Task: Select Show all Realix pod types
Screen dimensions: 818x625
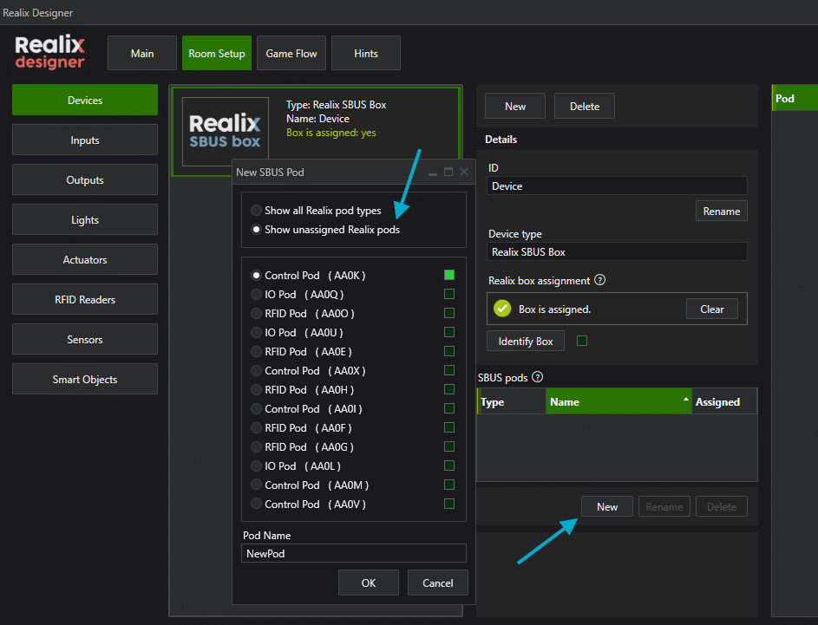Action: pos(256,211)
